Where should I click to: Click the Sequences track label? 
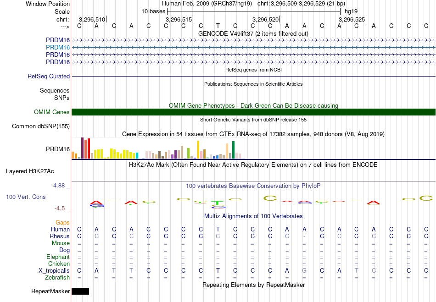(x=55, y=90)
